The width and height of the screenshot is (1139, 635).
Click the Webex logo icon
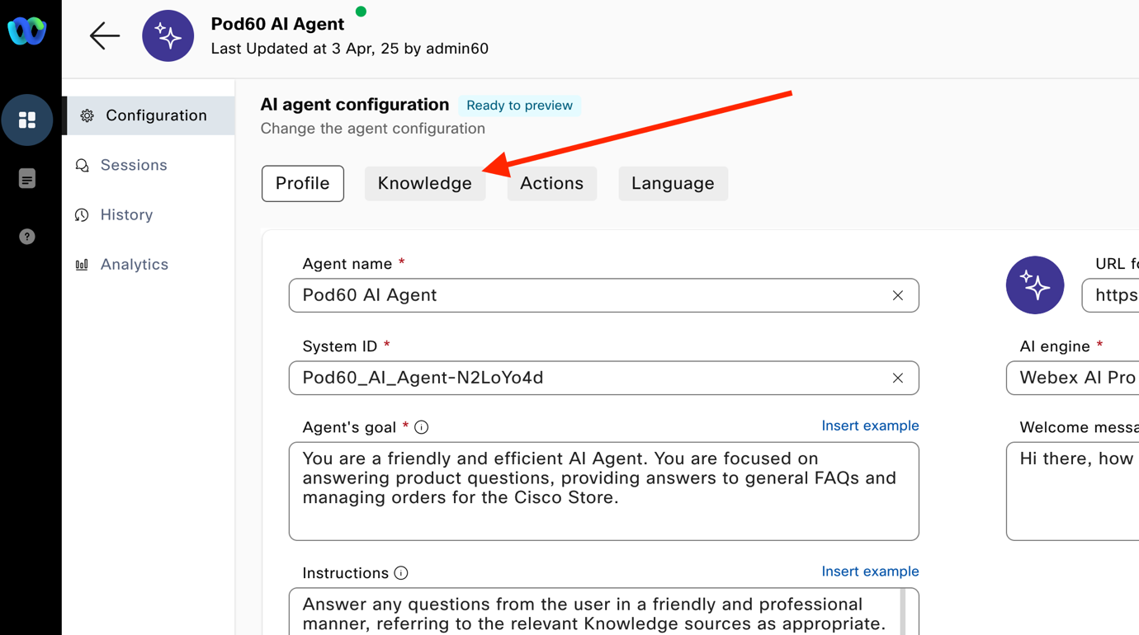point(26,31)
